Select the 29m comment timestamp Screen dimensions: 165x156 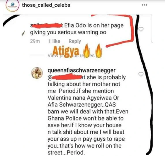35,41
